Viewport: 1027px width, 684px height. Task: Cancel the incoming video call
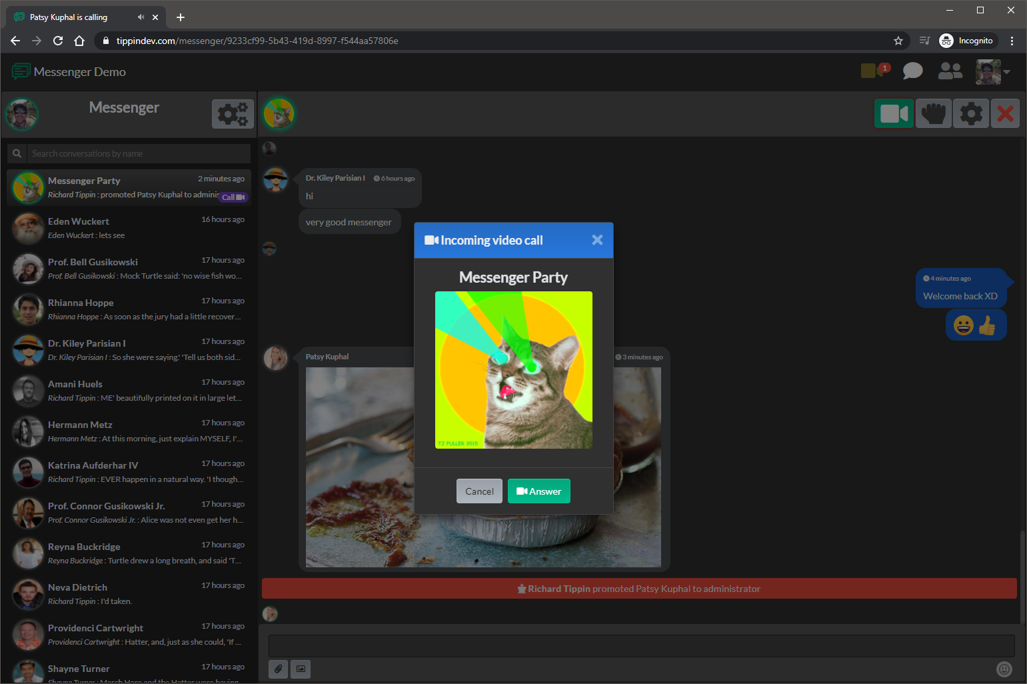pos(479,491)
